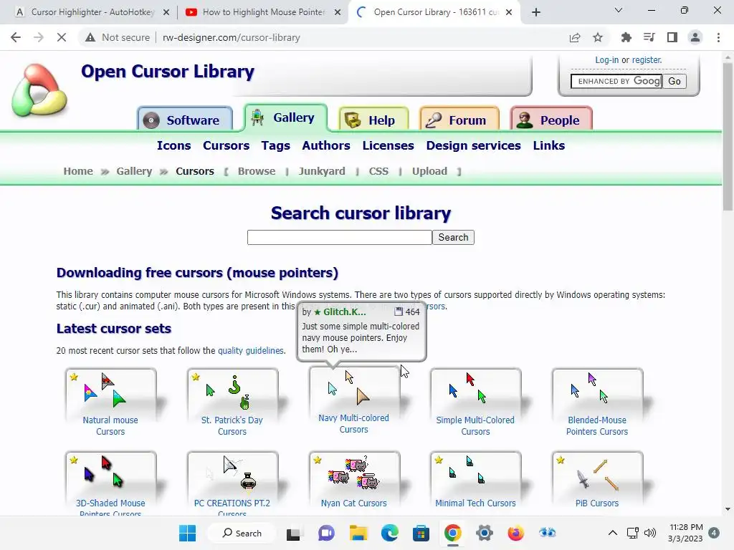Open the Windows Start menu

click(188, 533)
